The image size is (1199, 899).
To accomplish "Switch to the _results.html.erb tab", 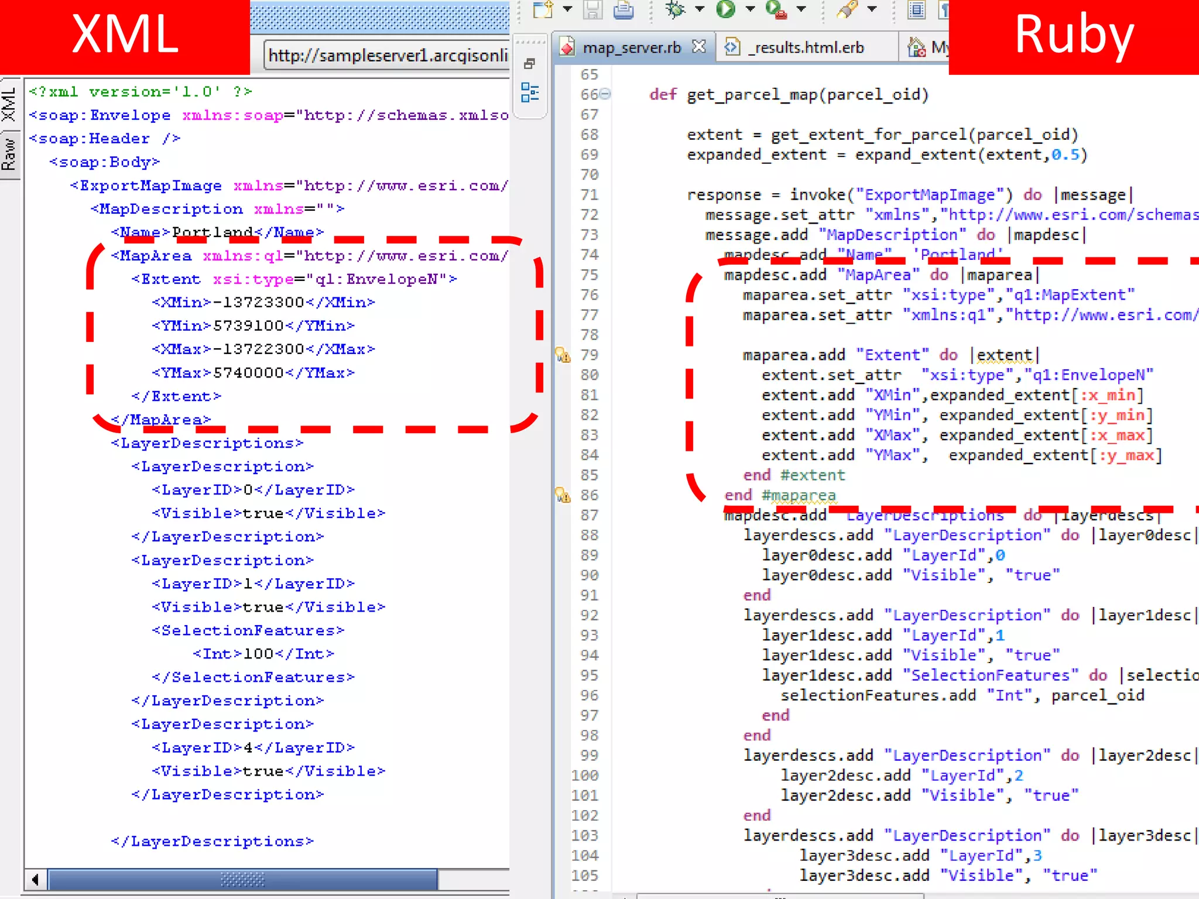I will [806, 47].
